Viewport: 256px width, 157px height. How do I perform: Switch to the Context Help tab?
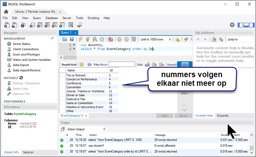pos(204,116)
